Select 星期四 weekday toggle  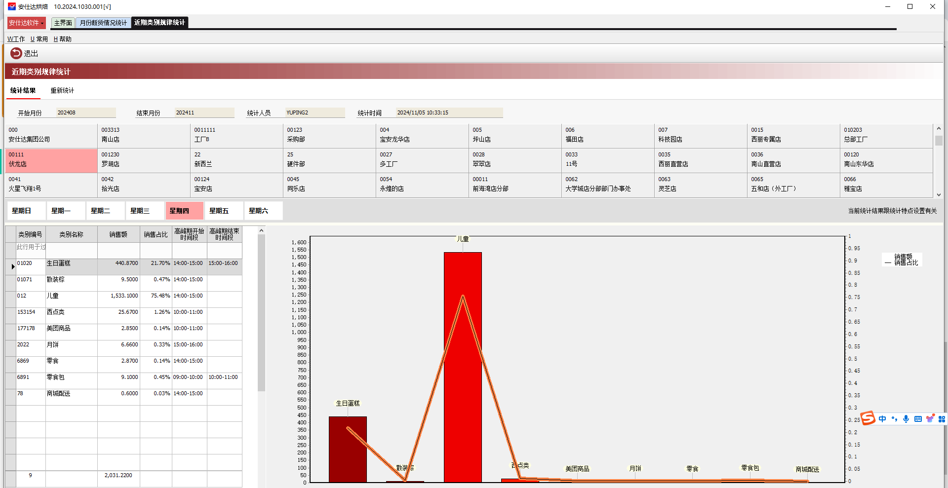[185, 211]
